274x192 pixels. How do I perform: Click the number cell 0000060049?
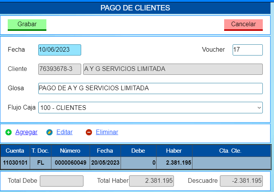click(x=70, y=163)
